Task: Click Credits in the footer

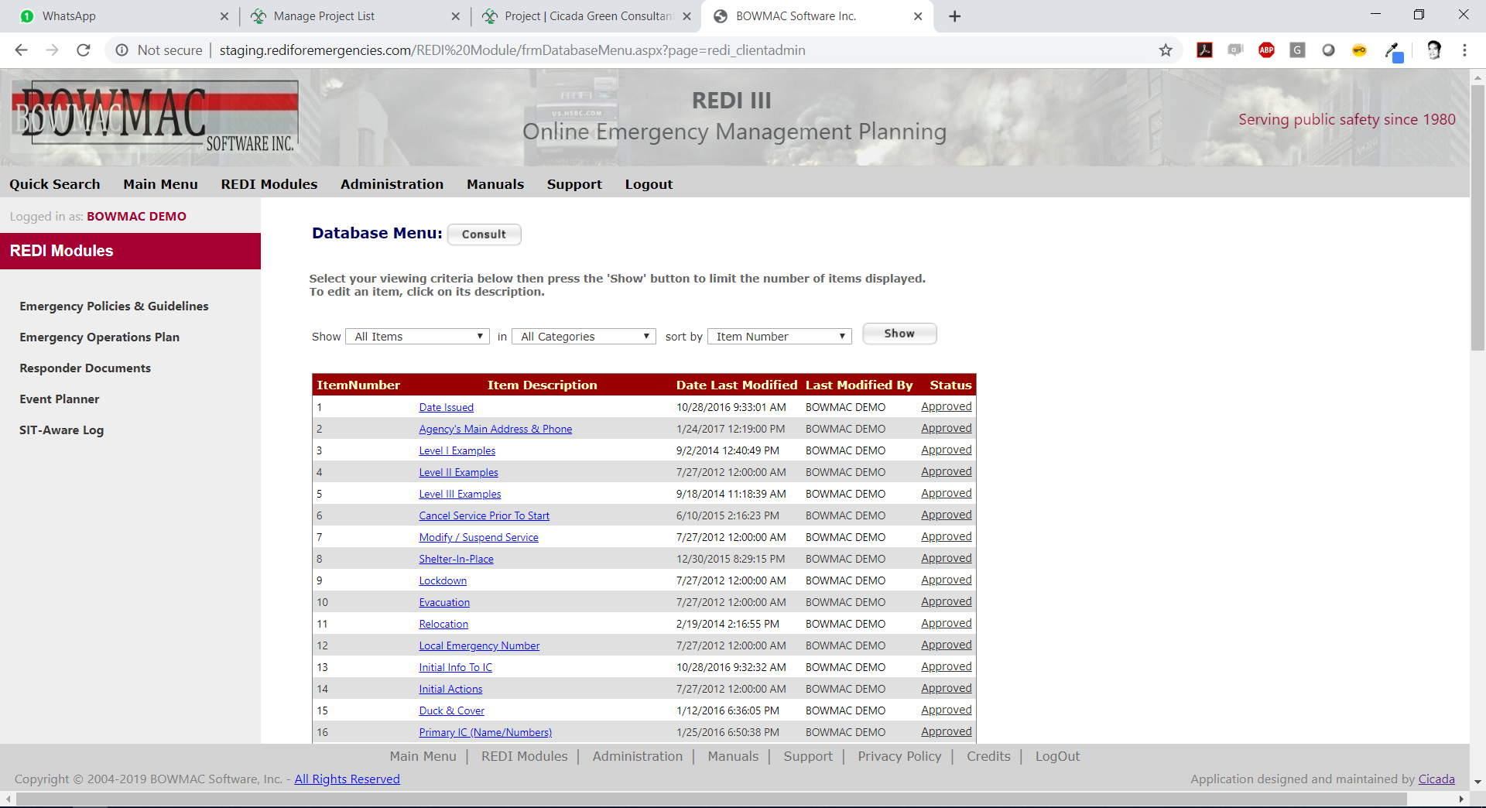Action: (988, 756)
